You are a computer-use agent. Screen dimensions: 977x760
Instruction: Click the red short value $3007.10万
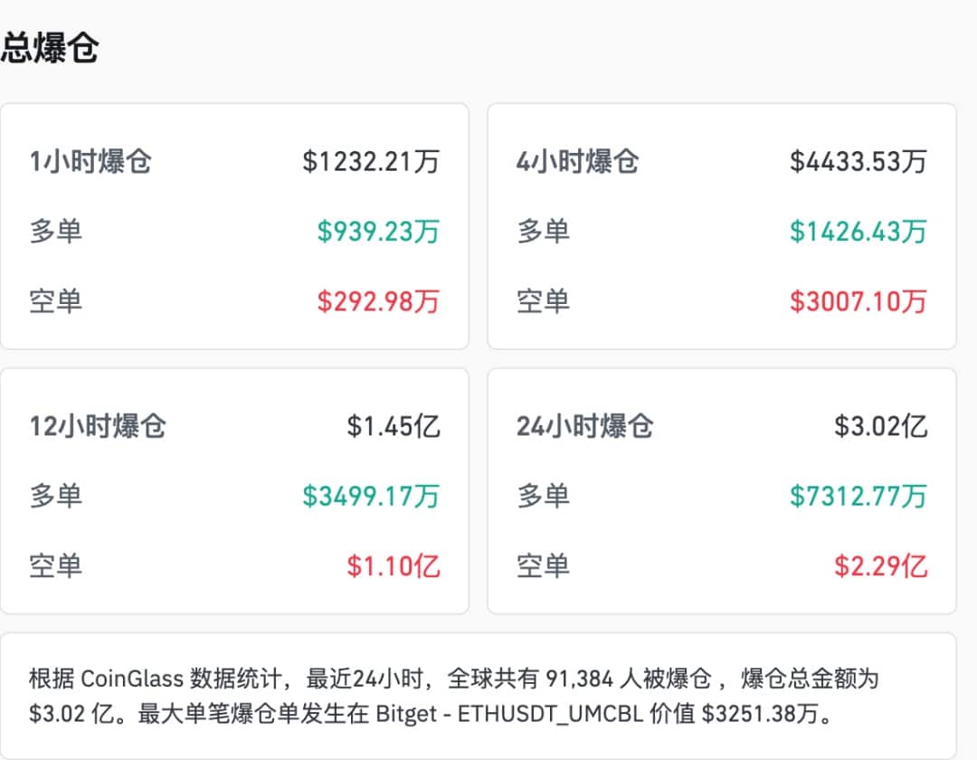858,300
